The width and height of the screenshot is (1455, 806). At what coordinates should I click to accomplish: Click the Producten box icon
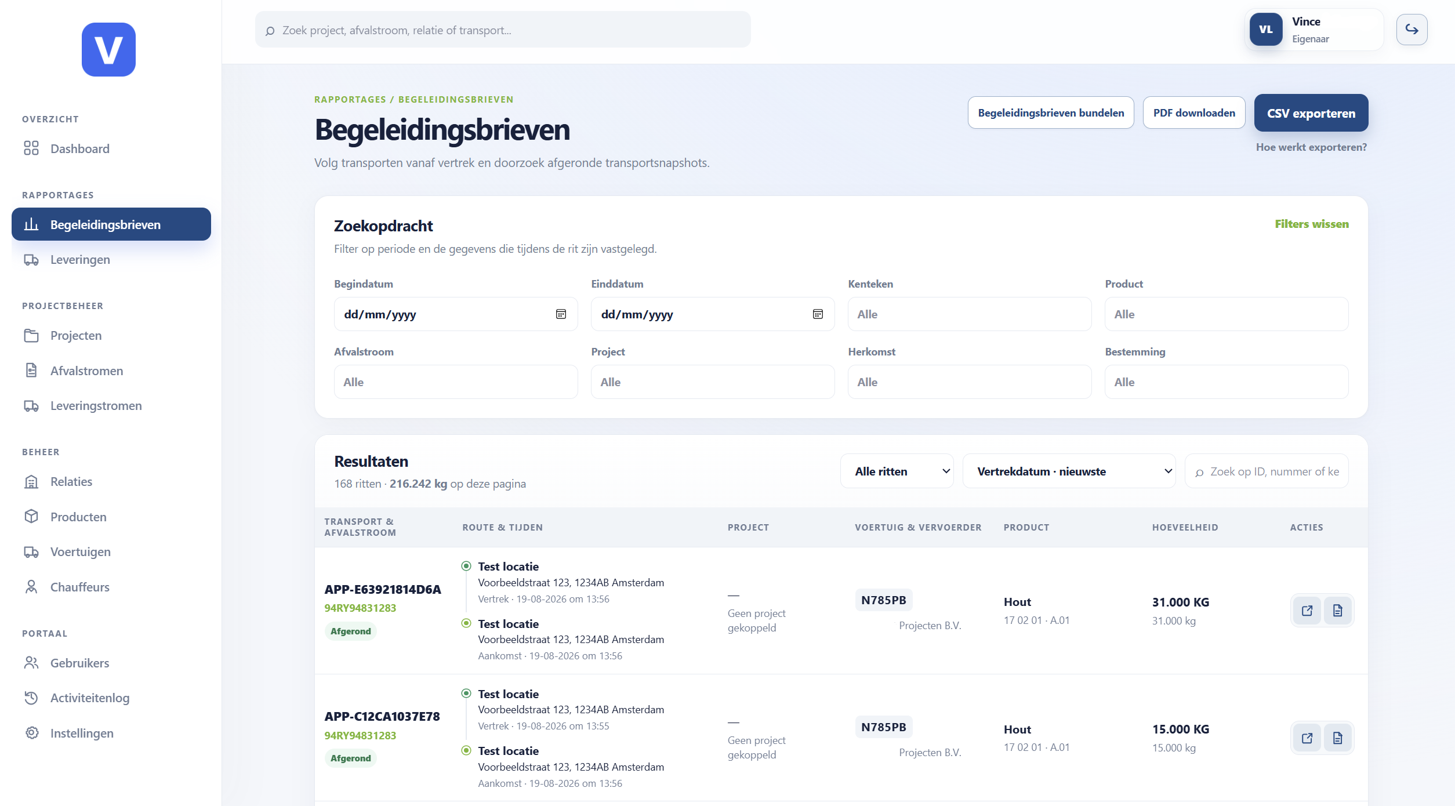tap(31, 517)
